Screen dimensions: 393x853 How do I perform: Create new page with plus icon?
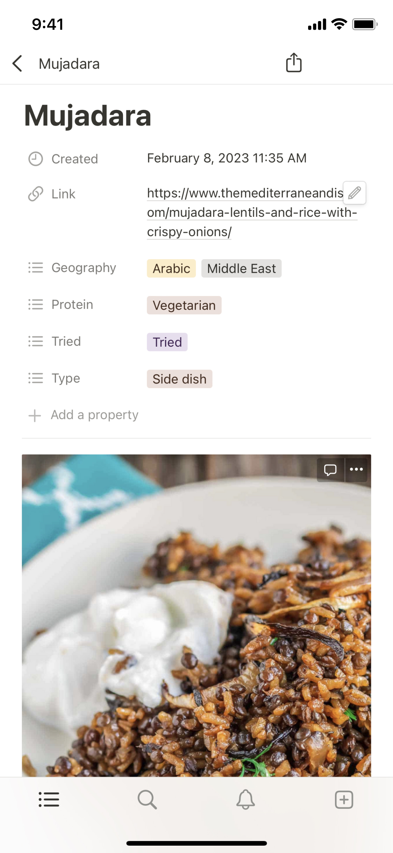tap(344, 800)
